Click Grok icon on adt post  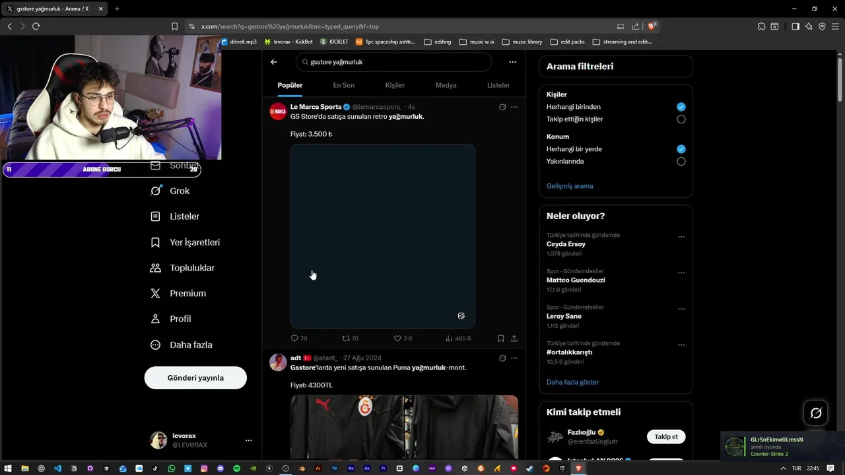[502, 358]
